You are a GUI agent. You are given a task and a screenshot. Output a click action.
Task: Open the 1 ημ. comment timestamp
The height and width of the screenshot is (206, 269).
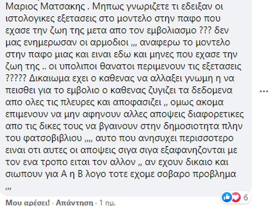point(107,203)
